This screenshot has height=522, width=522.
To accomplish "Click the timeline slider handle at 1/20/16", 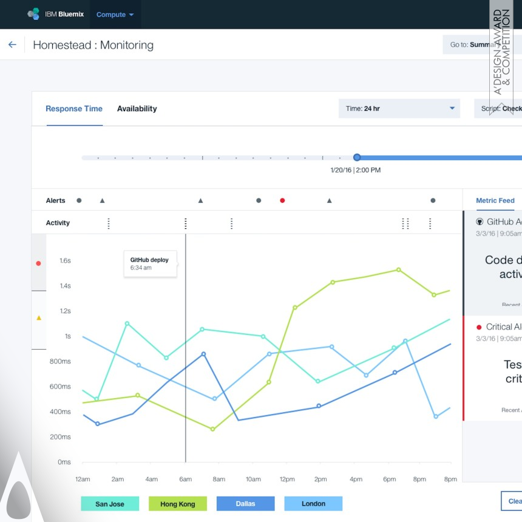I will point(357,157).
